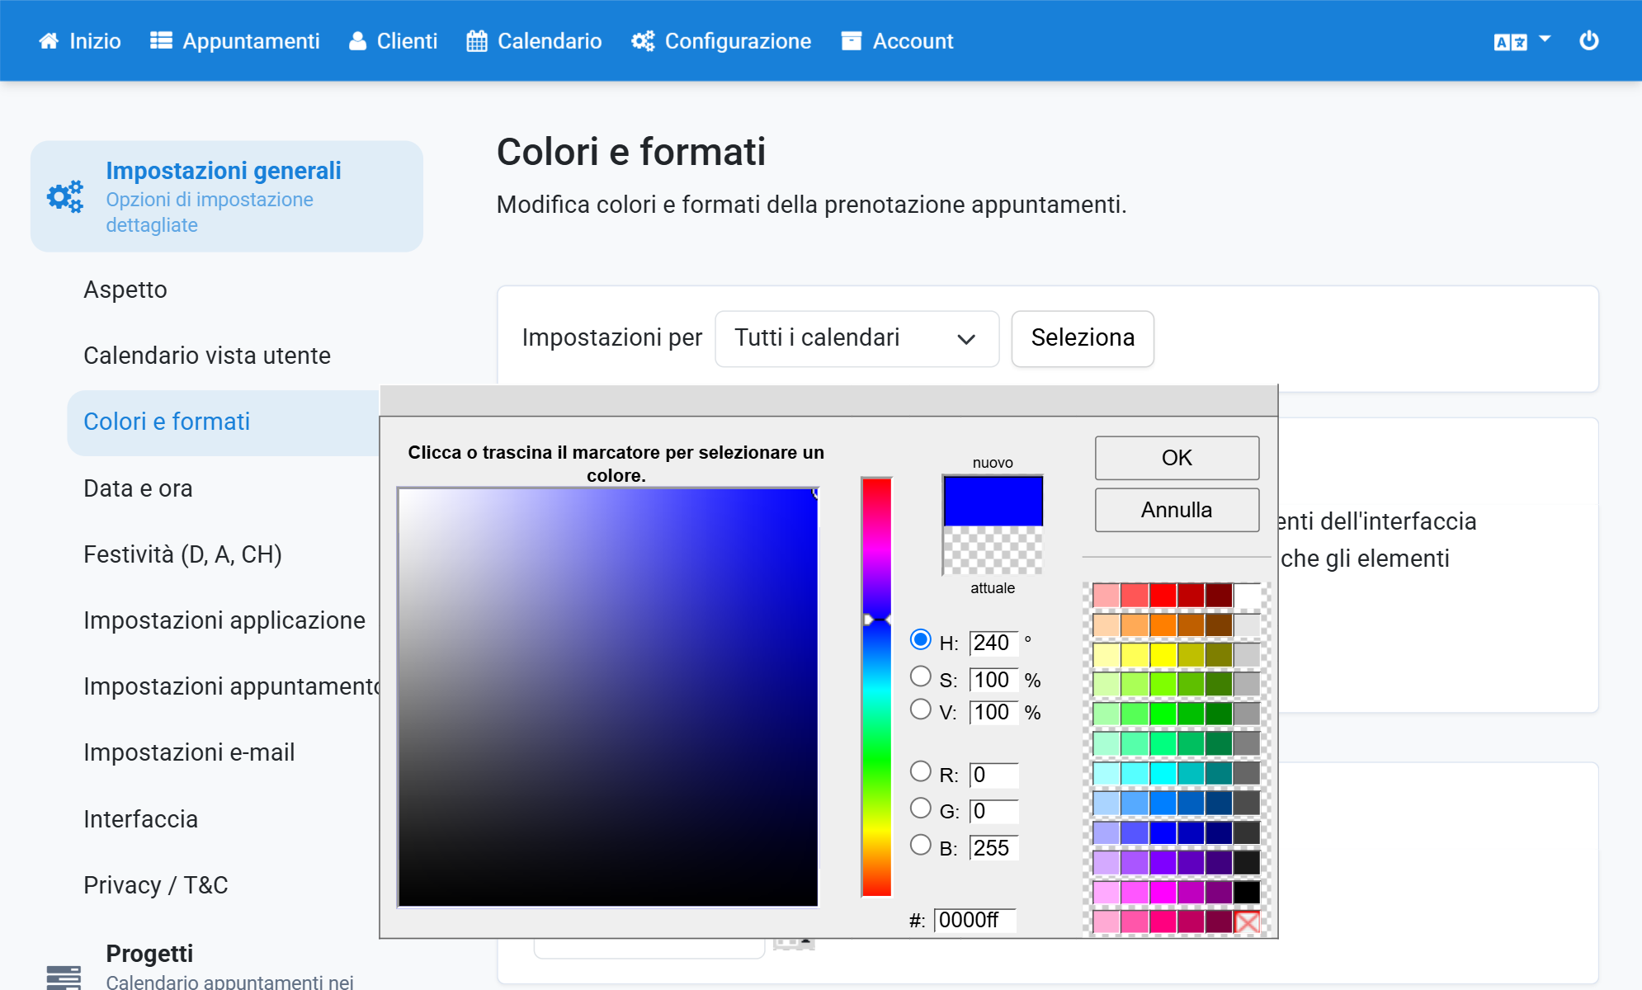Click the Seleziona button

pos(1083,338)
